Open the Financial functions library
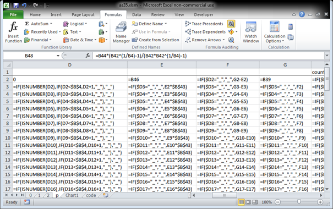Image resolution: width=333 pixels, height=209 pixels. 38,40
